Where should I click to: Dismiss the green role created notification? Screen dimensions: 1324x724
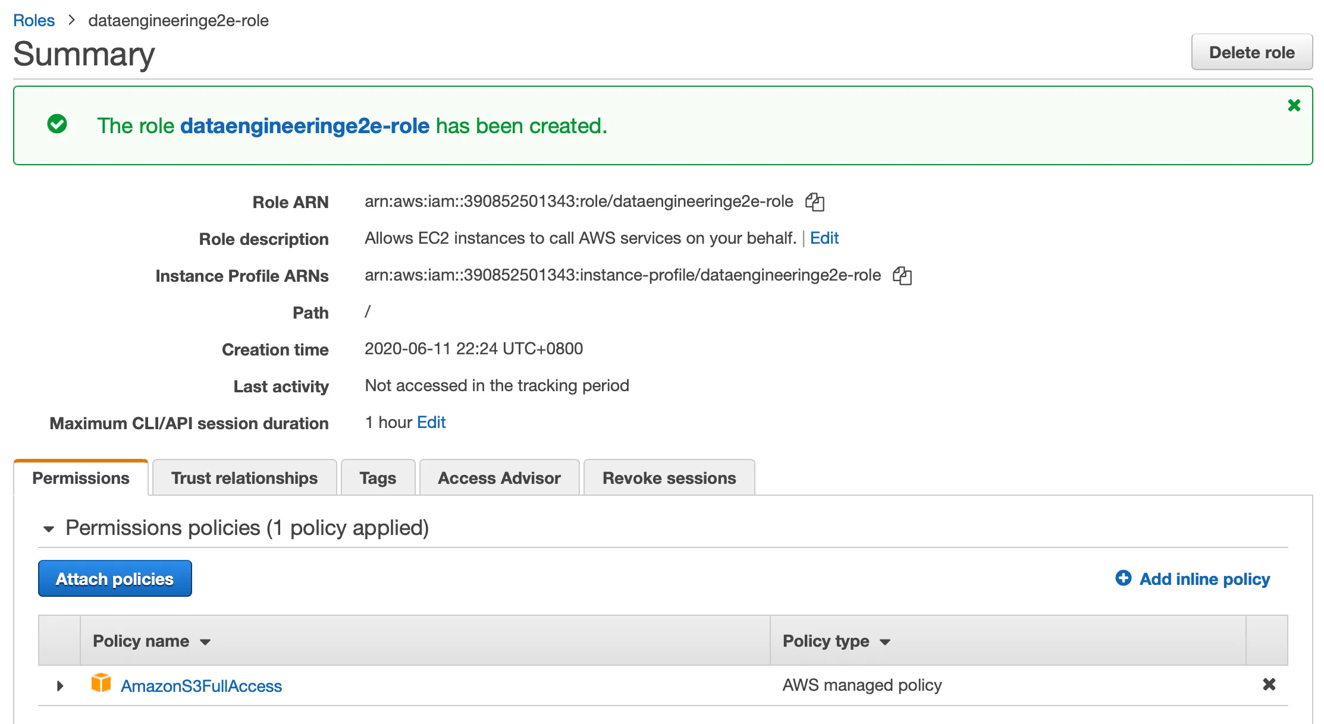(1294, 106)
